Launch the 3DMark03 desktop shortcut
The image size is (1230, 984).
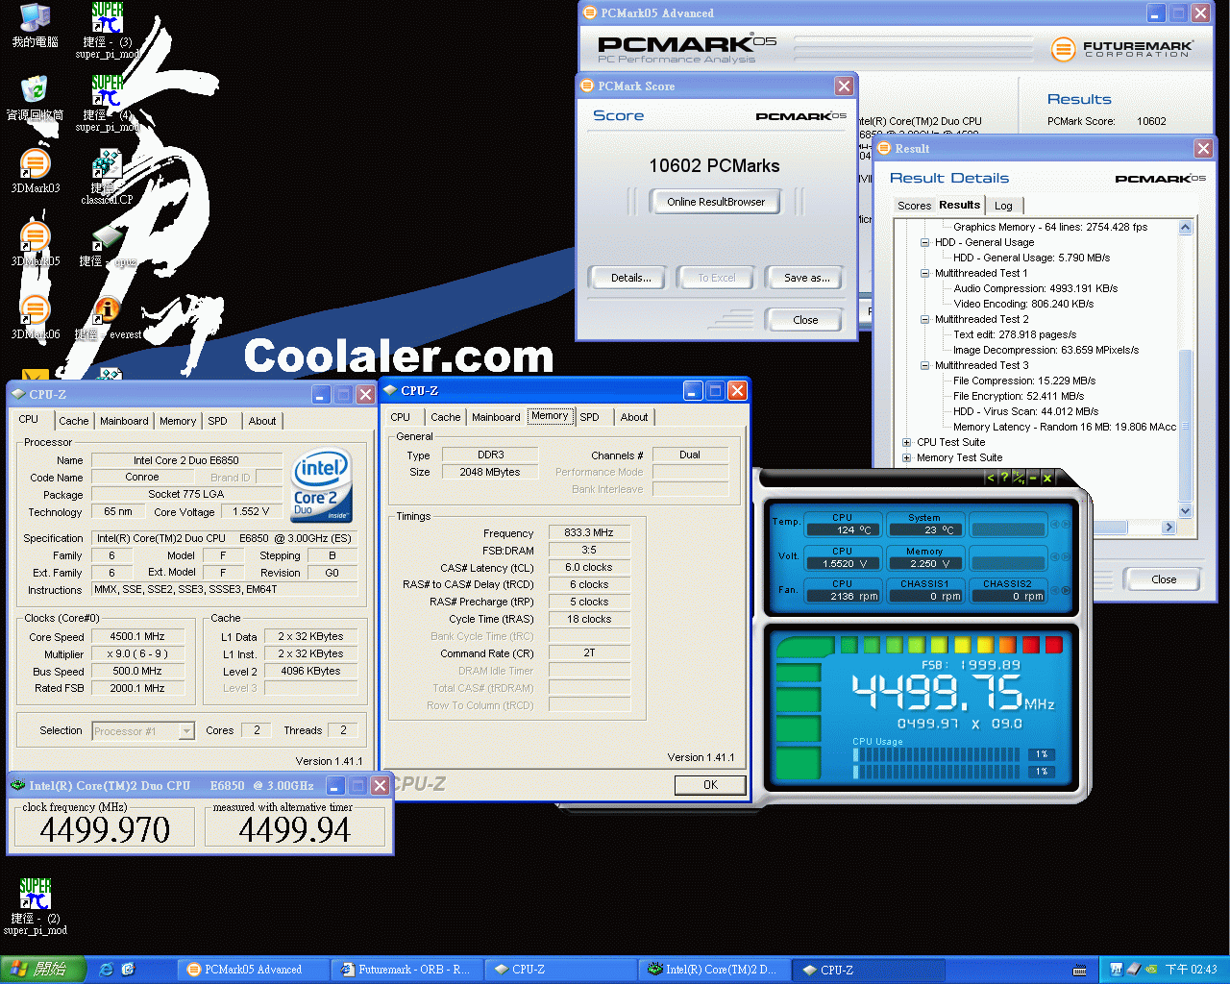pos(35,172)
